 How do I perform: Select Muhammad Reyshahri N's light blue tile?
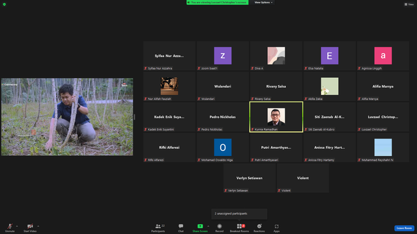[x=383, y=148]
